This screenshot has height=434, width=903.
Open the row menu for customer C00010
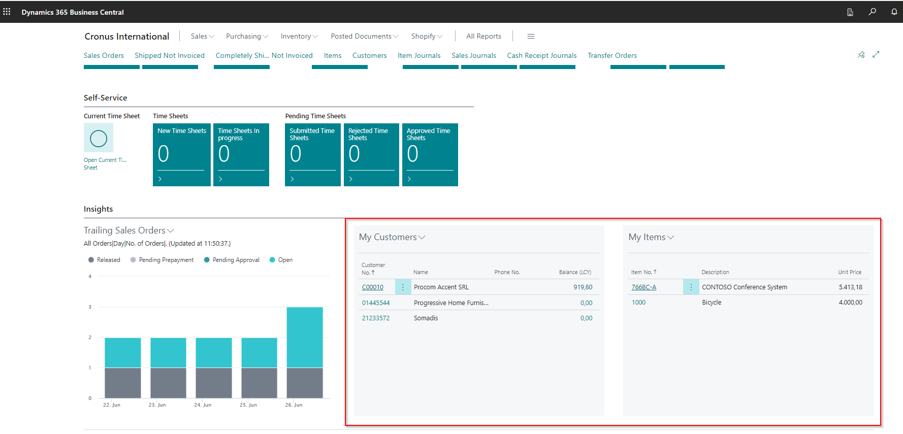tap(403, 287)
